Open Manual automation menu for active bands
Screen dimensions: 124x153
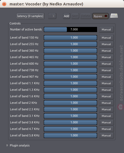point(106,29)
